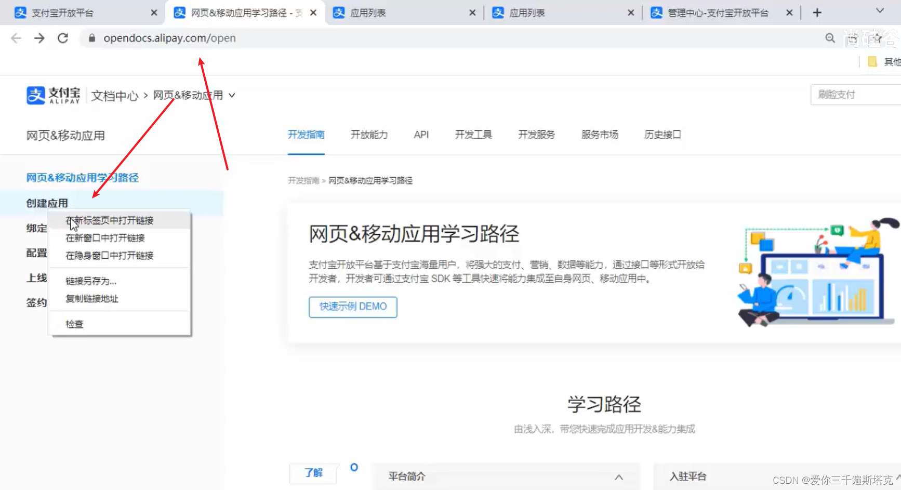Select the 开放能力 navigation tab
The width and height of the screenshot is (901, 490).
(369, 135)
